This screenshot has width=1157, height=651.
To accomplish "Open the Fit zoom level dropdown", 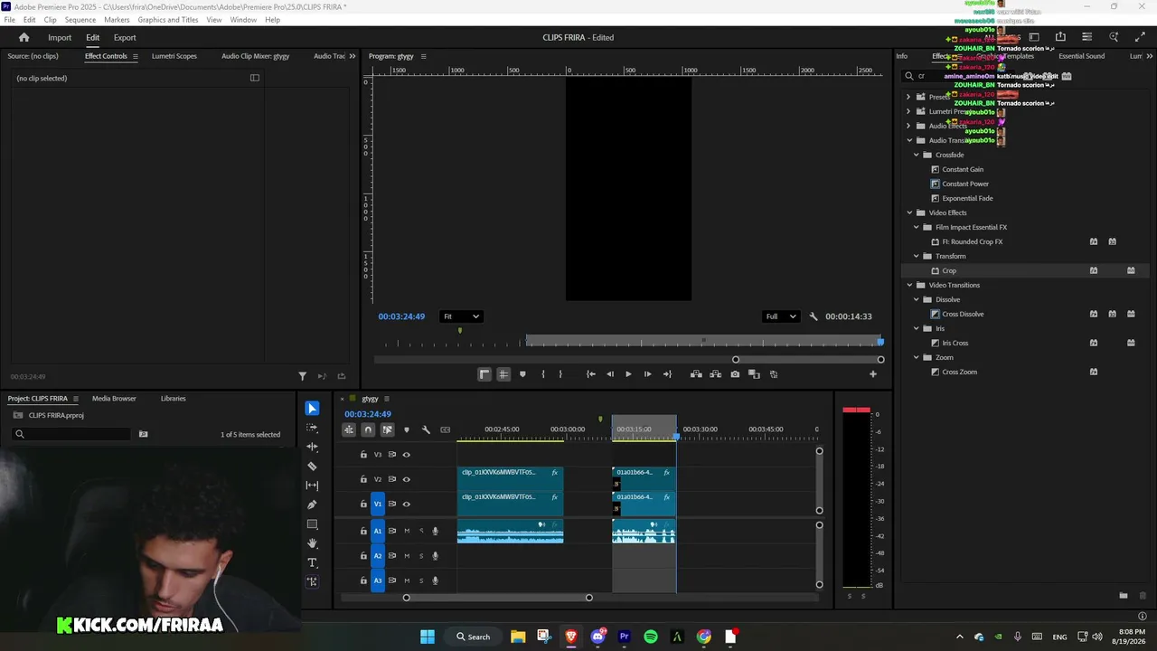I will pyautogui.click(x=461, y=316).
